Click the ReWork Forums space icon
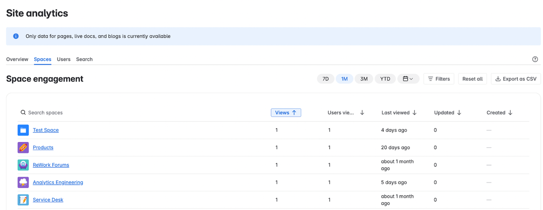The width and height of the screenshot is (543, 210). (23, 165)
